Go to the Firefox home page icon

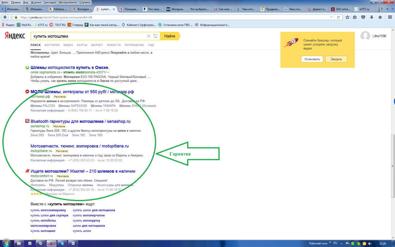[380, 17]
